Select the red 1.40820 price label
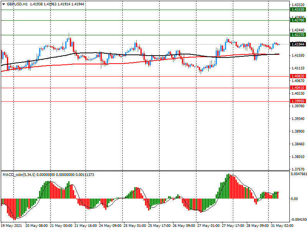Viewport: 307px width, 230px height. point(297,76)
